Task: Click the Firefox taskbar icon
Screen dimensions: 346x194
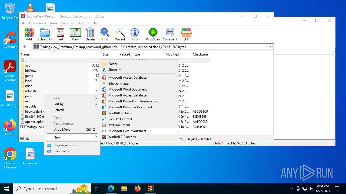Action: (138, 189)
